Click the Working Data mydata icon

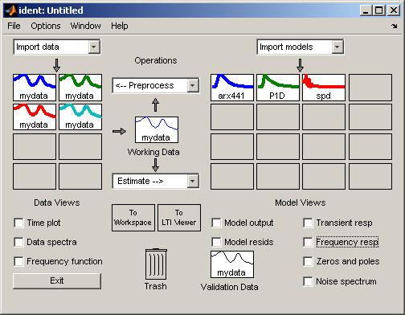pyautogui.click(x=157, y=129)
